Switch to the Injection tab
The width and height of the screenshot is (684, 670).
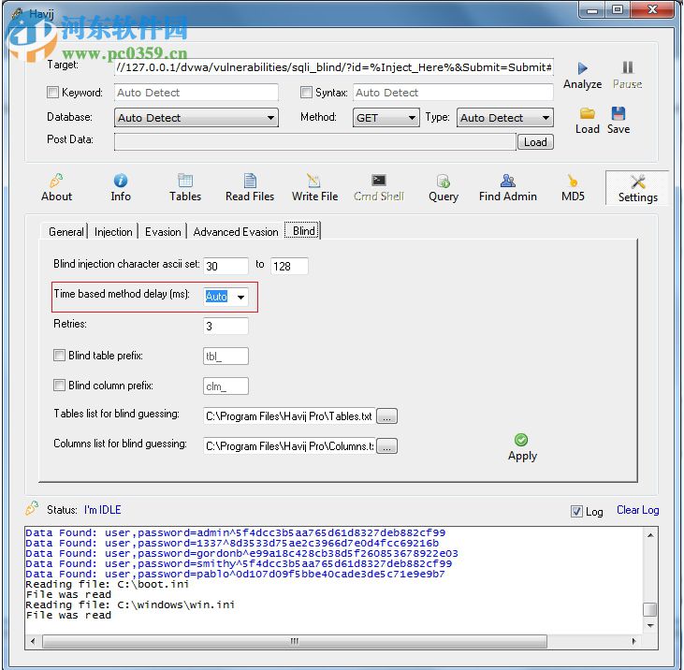point(113,232)
